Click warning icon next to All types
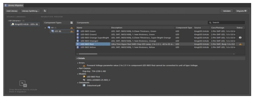 click(72, 28)
